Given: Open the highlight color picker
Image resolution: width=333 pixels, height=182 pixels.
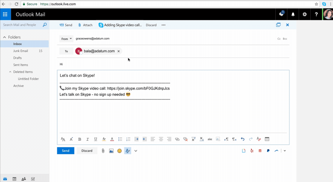Looking at the screenshot, I should (x=104, y=139).
